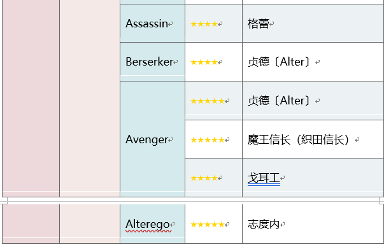The image size is (384, 247).
Task: Click the four stars in Berserker row
Action: 204,62
